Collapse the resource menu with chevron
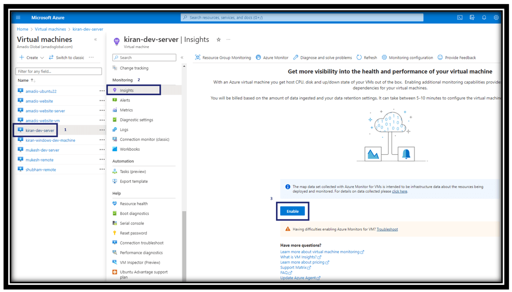512x292 pixels. pos(182,57)
